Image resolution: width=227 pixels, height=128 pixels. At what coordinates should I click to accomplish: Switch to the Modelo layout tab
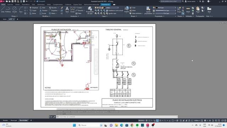click(5, 121)
